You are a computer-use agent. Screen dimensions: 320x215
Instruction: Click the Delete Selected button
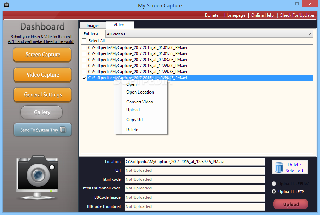point(290,167)
